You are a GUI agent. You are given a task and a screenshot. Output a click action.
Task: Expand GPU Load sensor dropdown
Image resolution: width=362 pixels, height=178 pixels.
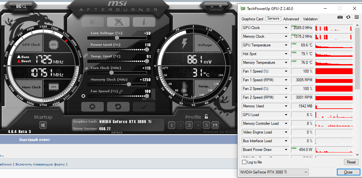pos(286,115)
